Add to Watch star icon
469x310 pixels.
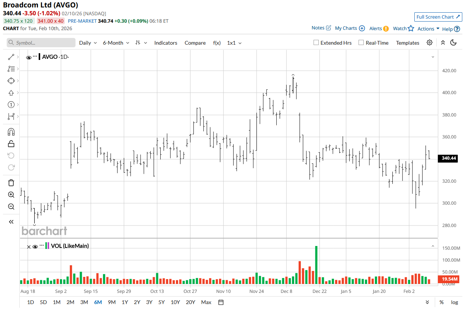[x=411, y=28]
